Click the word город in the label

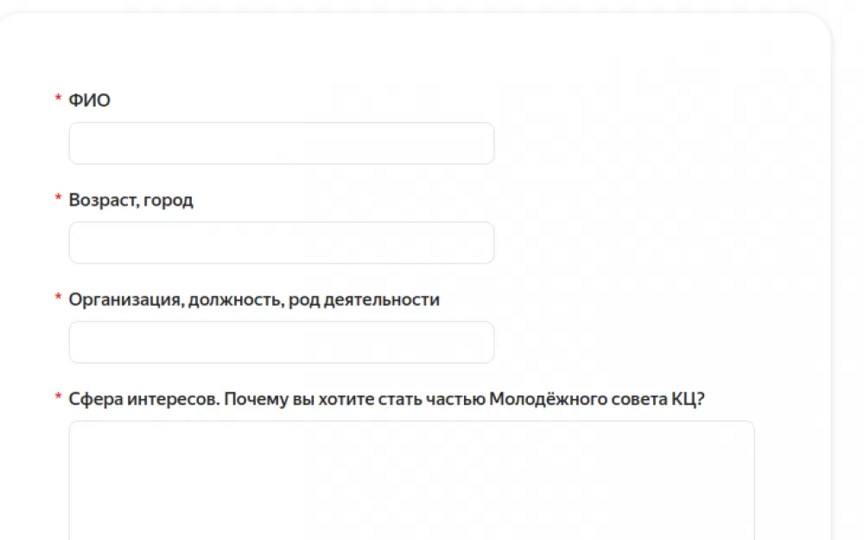tap(168, 201)
